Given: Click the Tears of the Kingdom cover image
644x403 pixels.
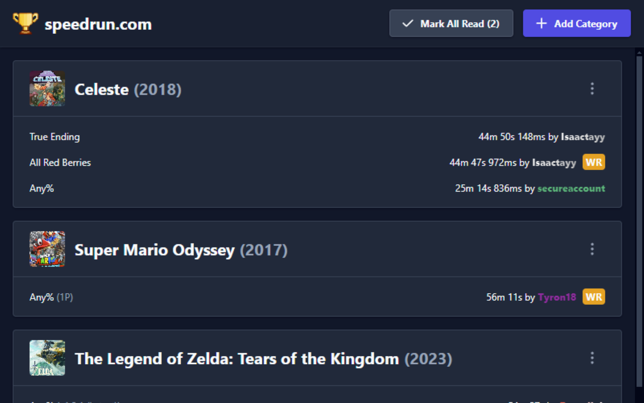Looking at the screenshot, I should (47, 358).
